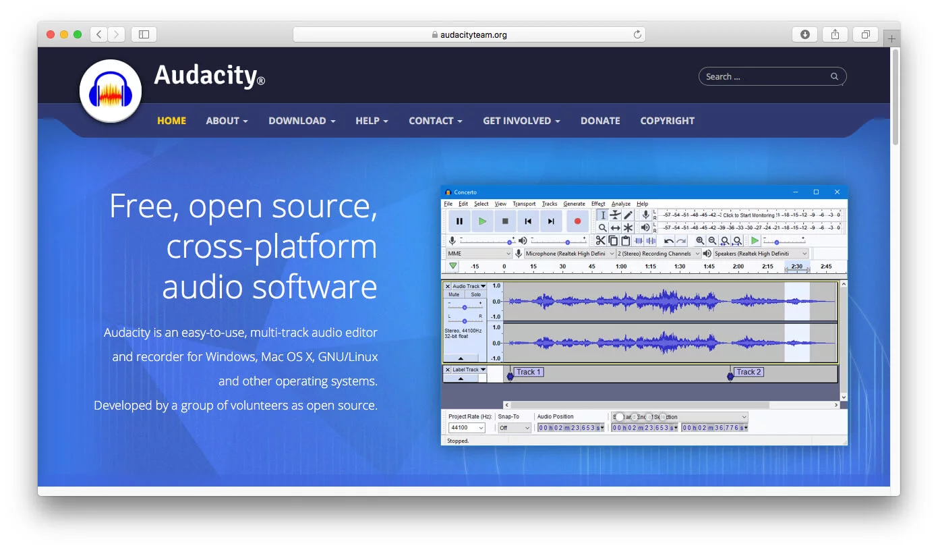Image resolution: width=938 pixels, height=550 pixels.
Task: Open the Generate menu
Action: (574, 204)
